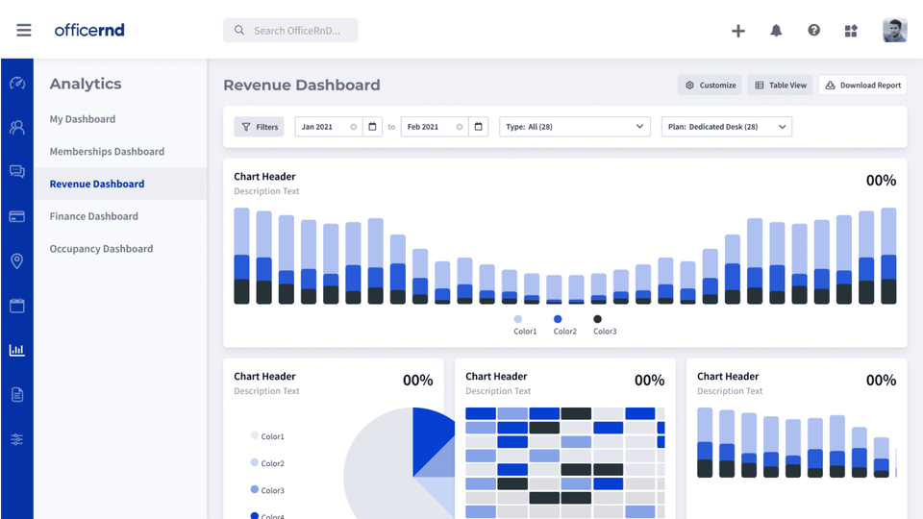
Task: Switch to Table View
Action: pos(780,86)
